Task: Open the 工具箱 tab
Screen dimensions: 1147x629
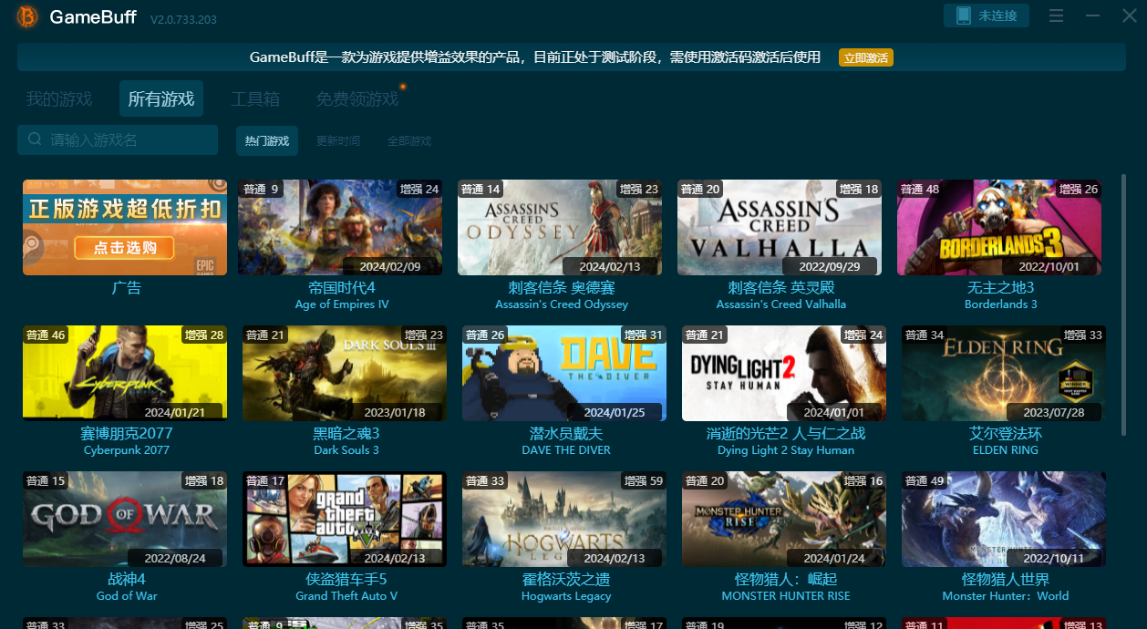Action: 255,98
